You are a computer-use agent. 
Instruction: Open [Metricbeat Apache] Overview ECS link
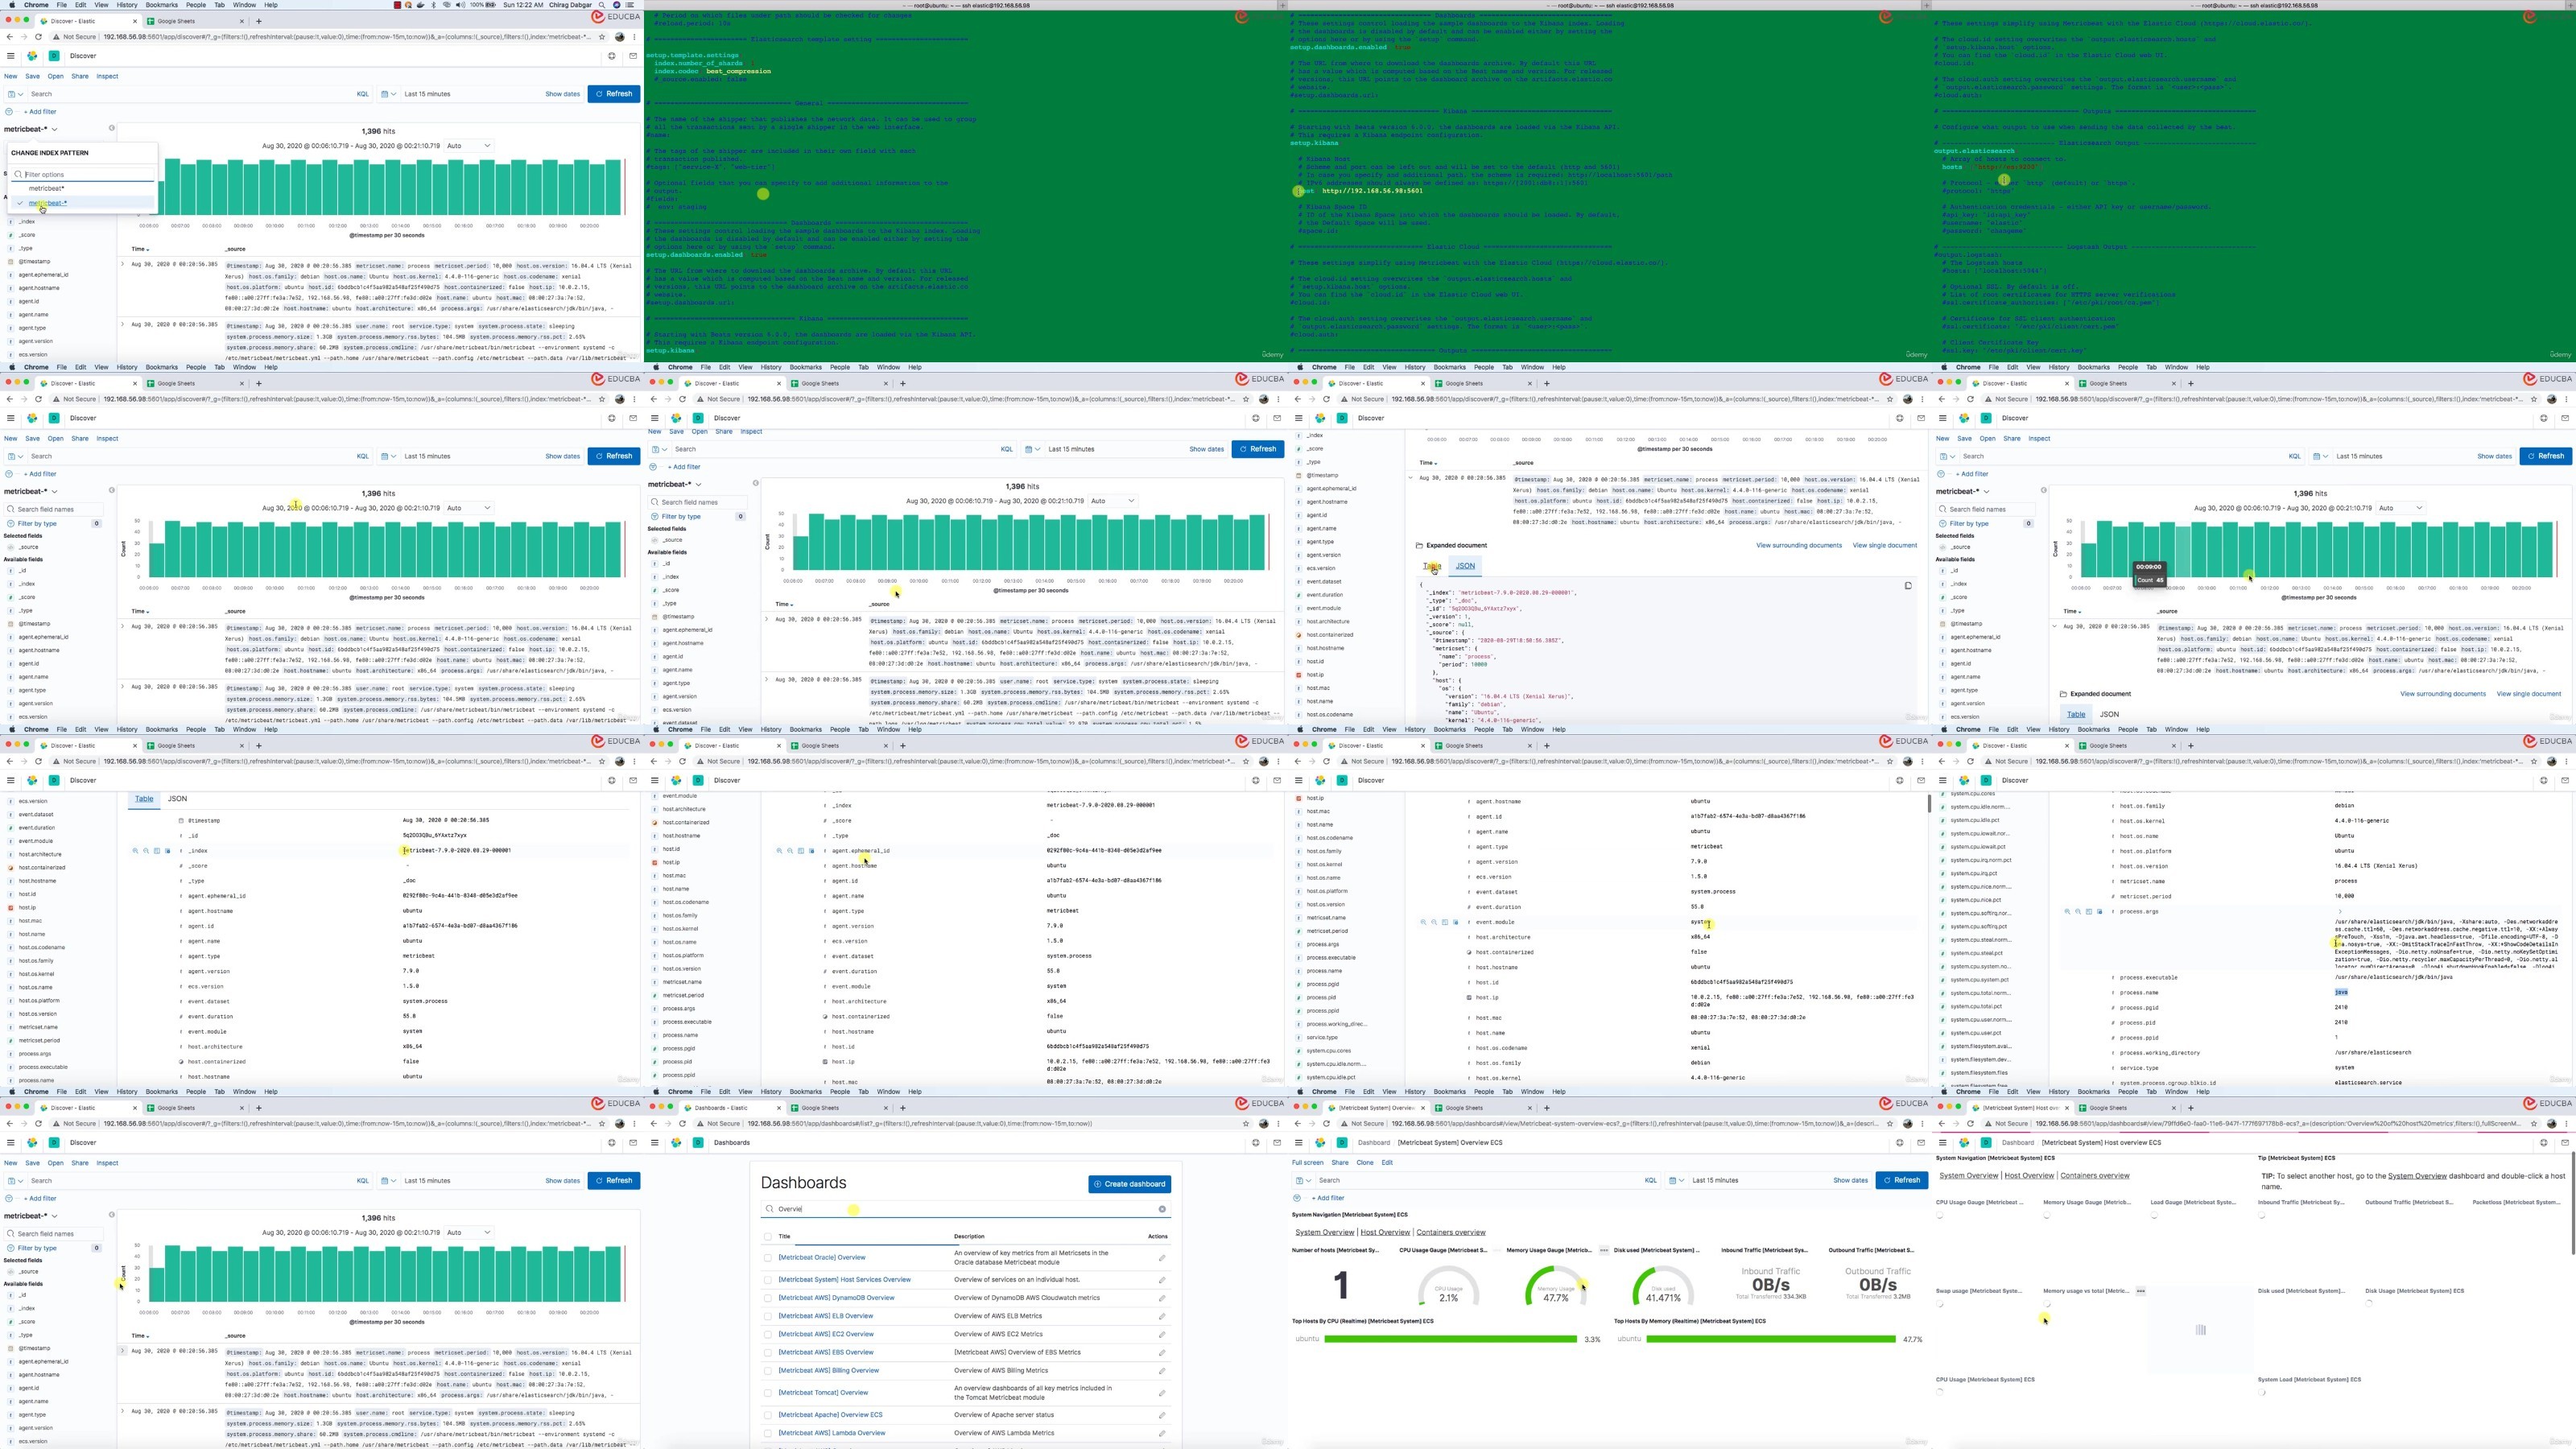[830, 1415]
